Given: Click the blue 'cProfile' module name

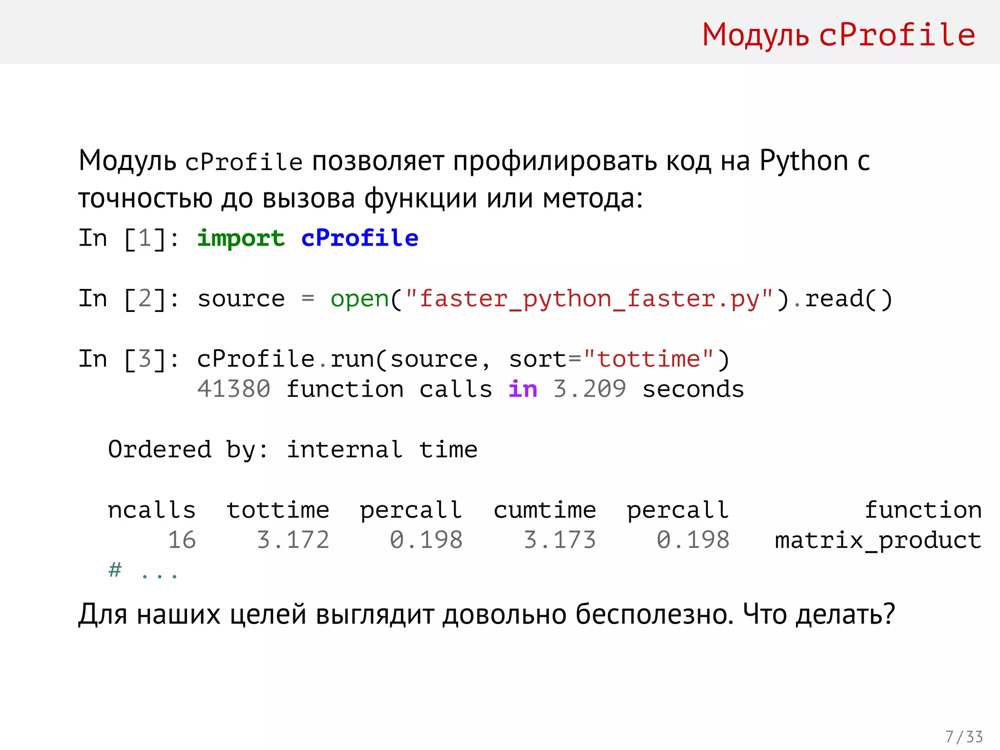Looking at the screenshot, I should pyautogui.click(x=360, y=238).
